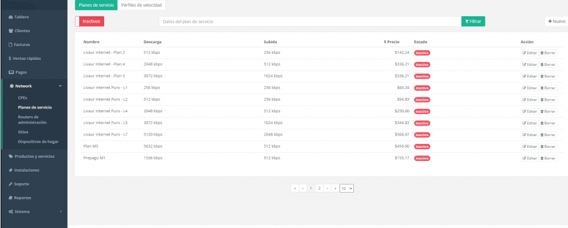Open Facturas in the sidebar
The image size is (568, 228).
pyautogui.click(x=19, y=44)
